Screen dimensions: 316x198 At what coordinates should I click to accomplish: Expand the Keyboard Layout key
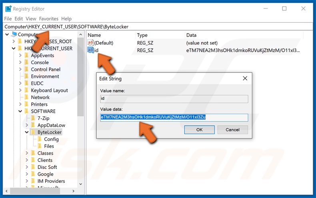[x=20, y=90]
